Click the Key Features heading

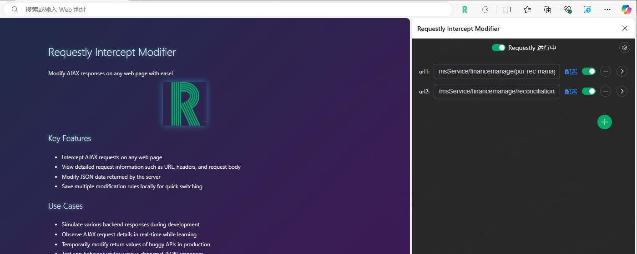(70, 138)
